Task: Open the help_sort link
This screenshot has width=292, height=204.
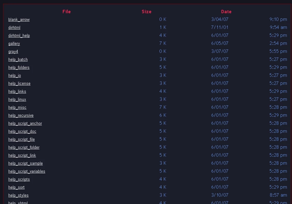Action: 16,187
